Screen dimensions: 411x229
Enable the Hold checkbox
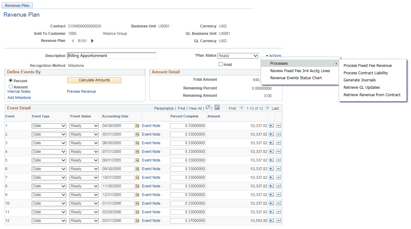[x=220, y=64]
